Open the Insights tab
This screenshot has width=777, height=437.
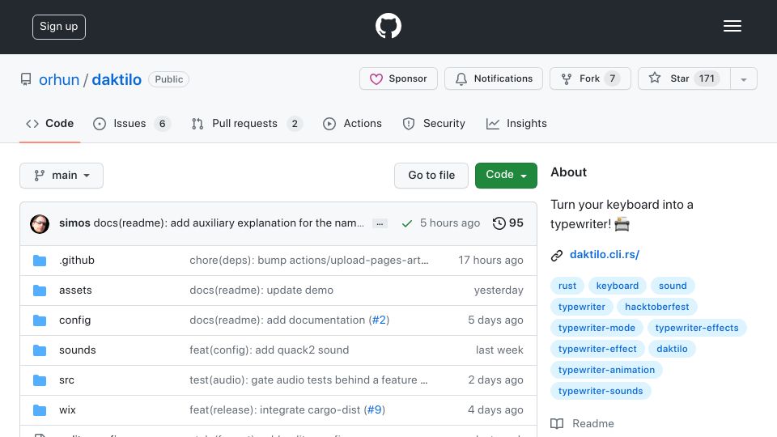(x=516, y=123)
